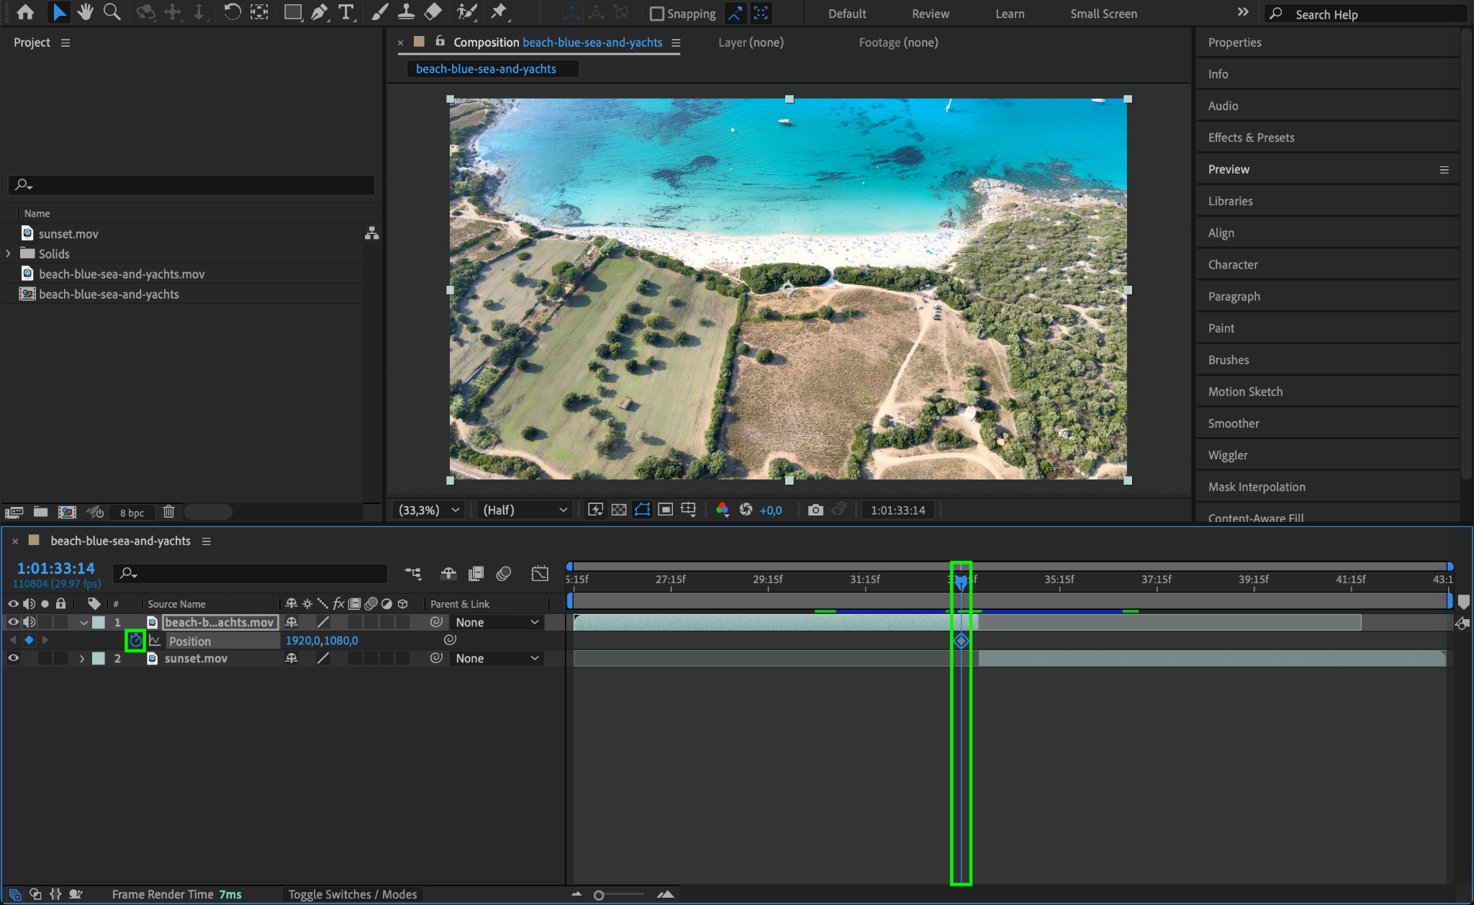The image size is (1474, 905).
Task: Open the resolution (Half) dropdown
Action: pos(525,510)
